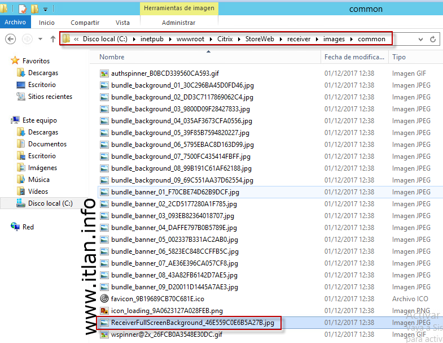Image resolution: width=443 pixels, height=343 pixels.
Task: Switch to the Compartir ribbon tab
Action: click(85, 23)
